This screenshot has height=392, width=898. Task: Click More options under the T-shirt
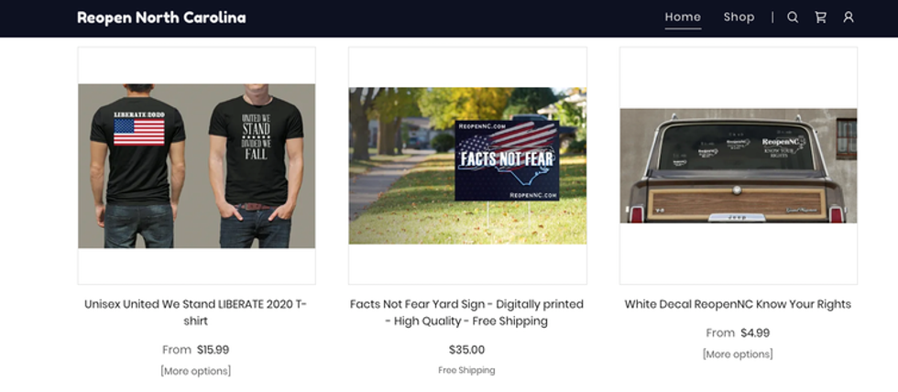196,371
